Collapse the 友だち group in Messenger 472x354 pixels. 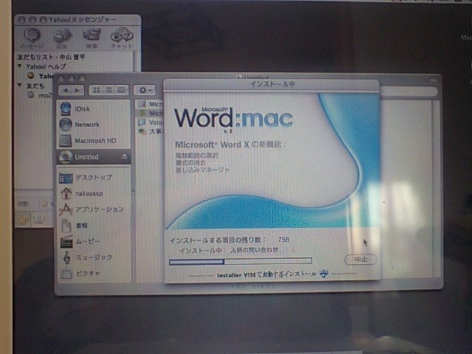point(20,86)
